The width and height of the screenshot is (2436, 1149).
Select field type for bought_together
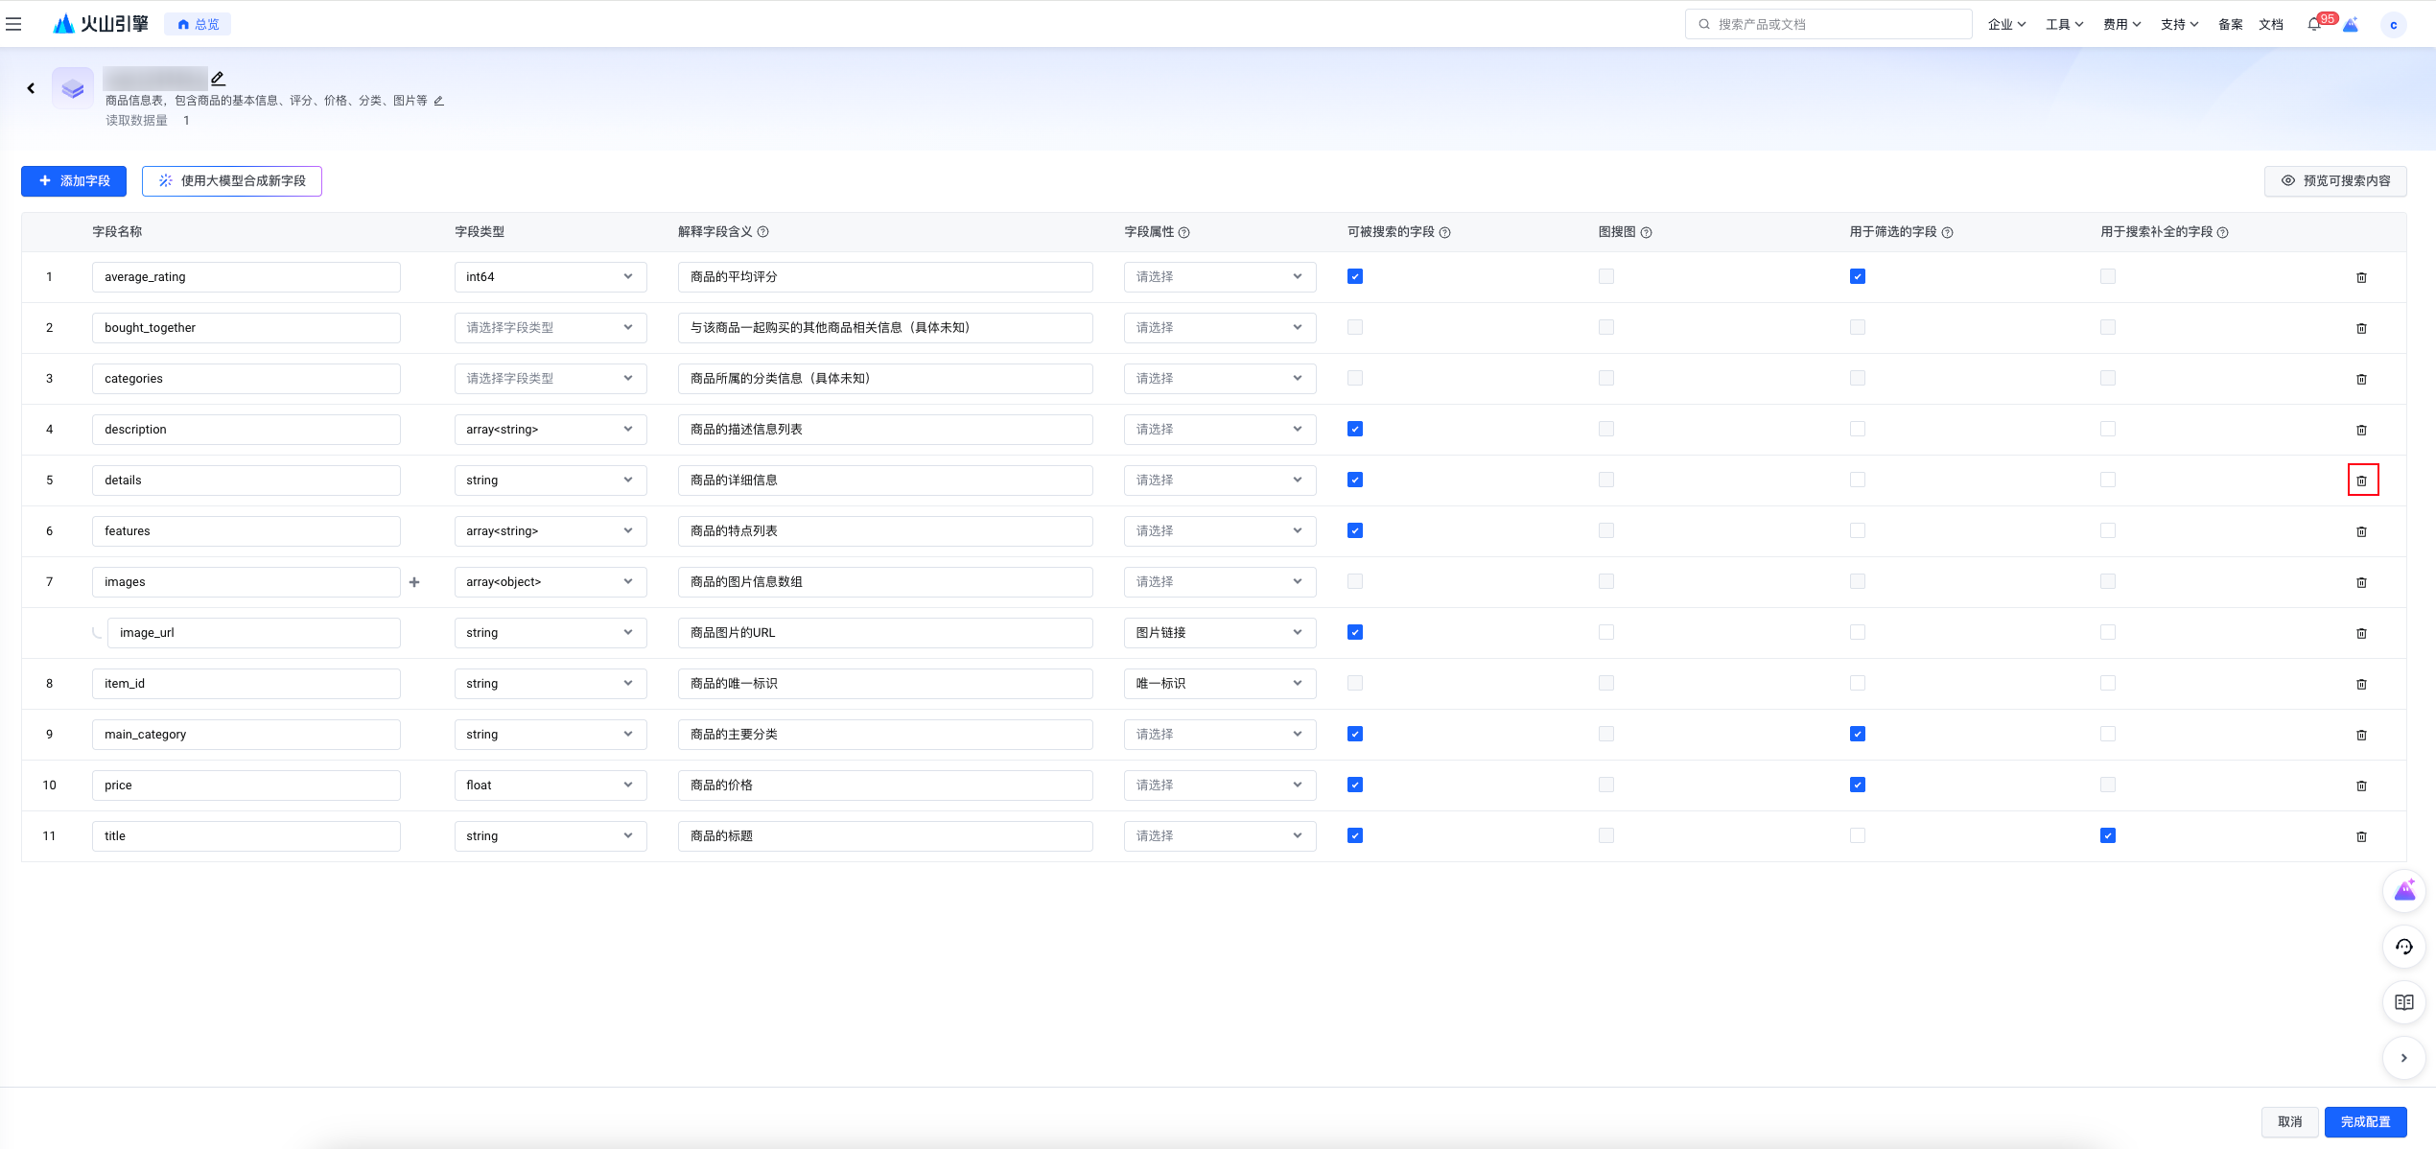tap(550, 328)
